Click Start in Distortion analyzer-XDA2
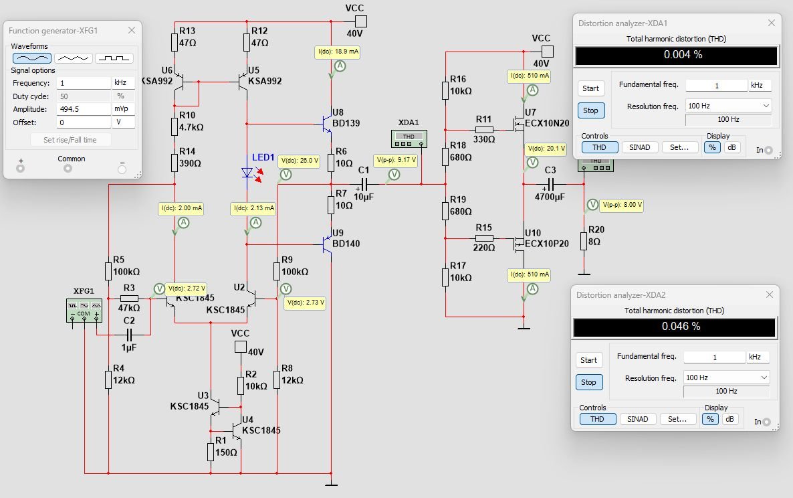793x498 pixels. point(588,360)
